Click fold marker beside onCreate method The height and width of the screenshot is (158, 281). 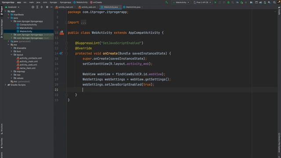(66, 54)
